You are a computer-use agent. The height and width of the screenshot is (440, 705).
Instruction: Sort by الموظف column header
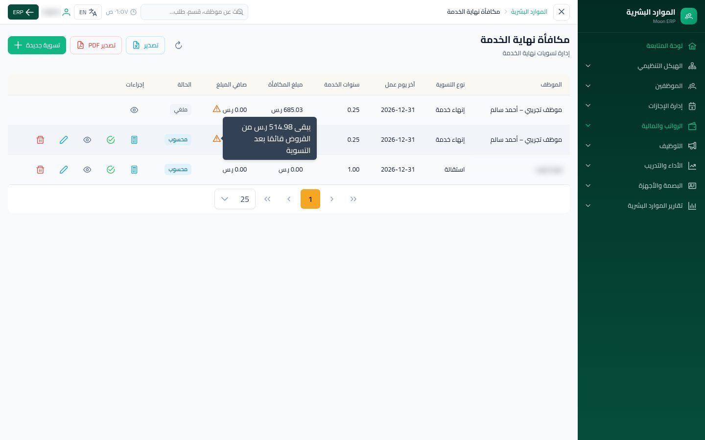point(551,85)
